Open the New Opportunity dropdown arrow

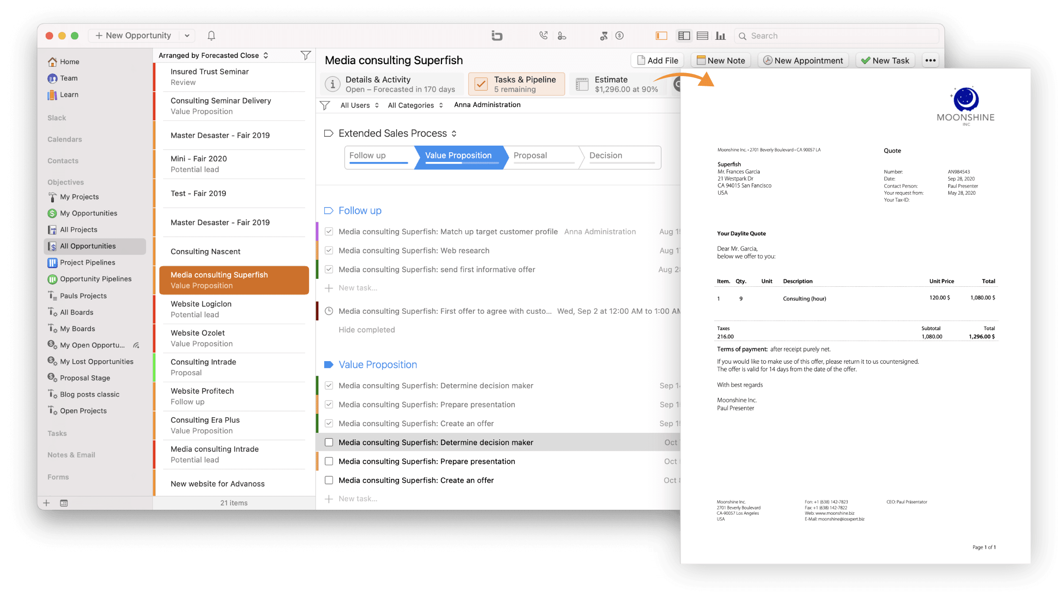187,35
